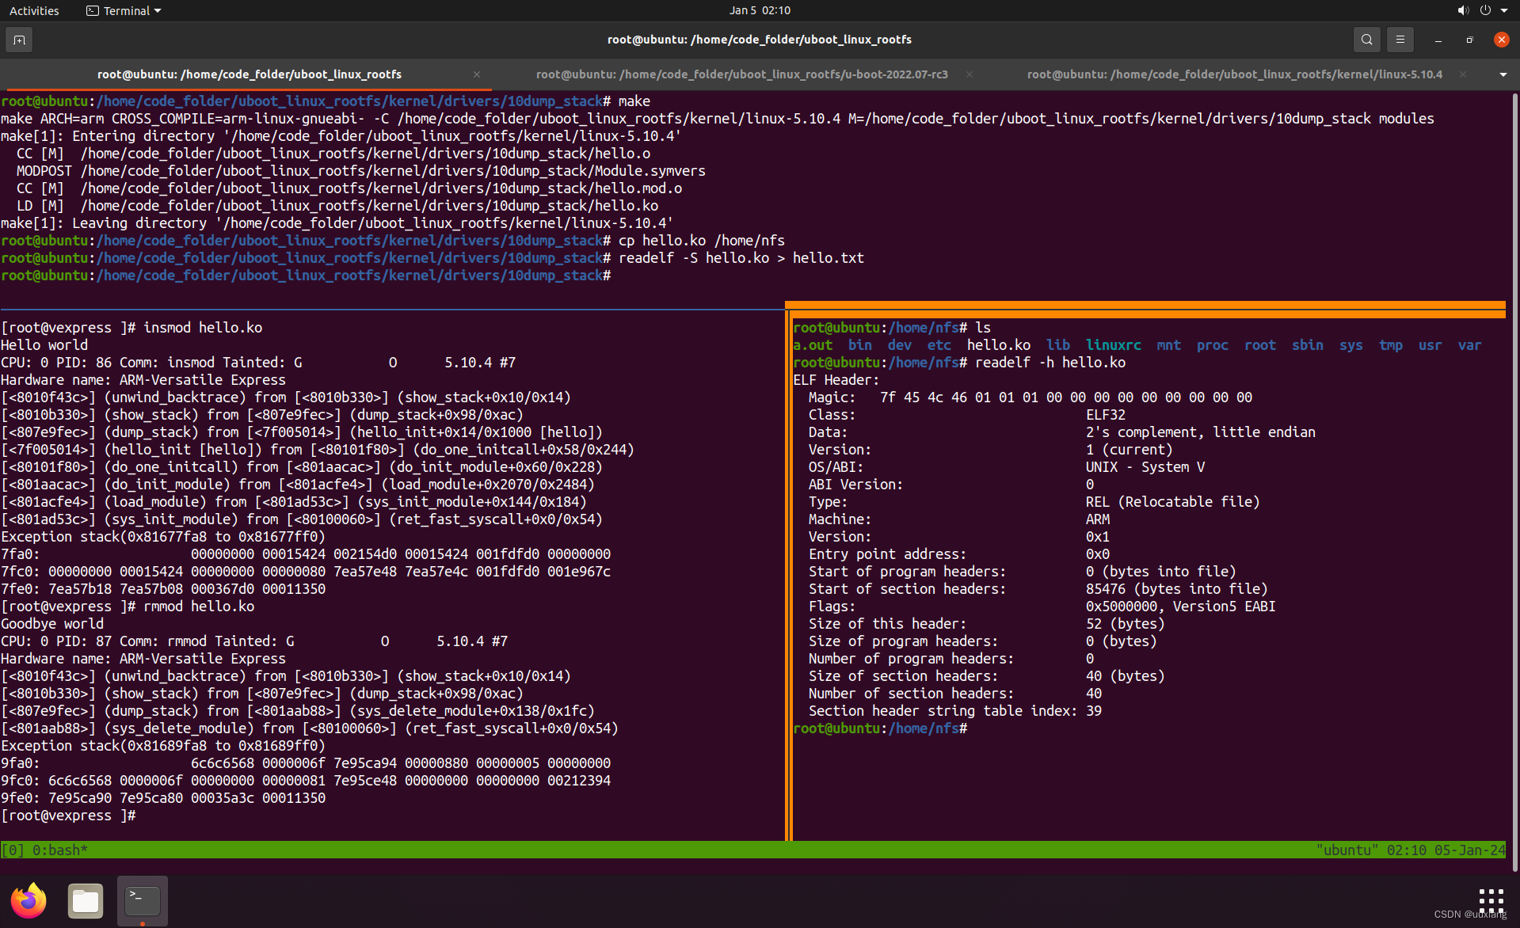Minimize the terminal window
Image resolution: width=1520 pixels, height=928 pixels.
tap(1438, 40)
